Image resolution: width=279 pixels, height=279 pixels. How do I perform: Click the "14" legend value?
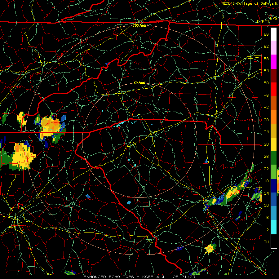266,193
